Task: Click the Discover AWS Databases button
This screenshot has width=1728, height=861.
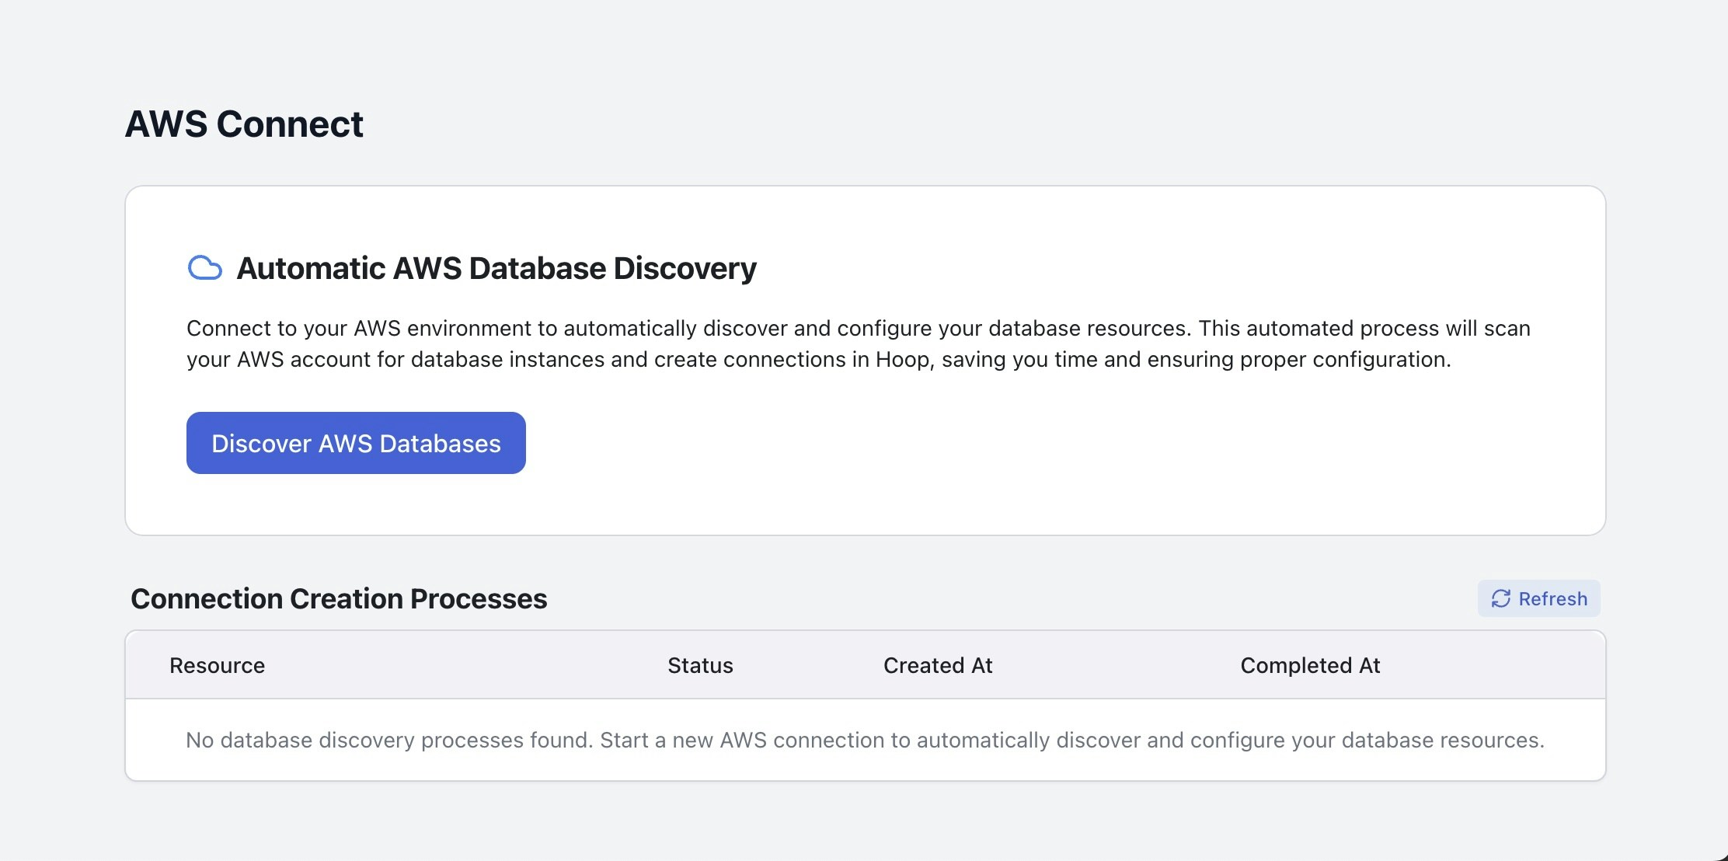Action: click(356, 443)
